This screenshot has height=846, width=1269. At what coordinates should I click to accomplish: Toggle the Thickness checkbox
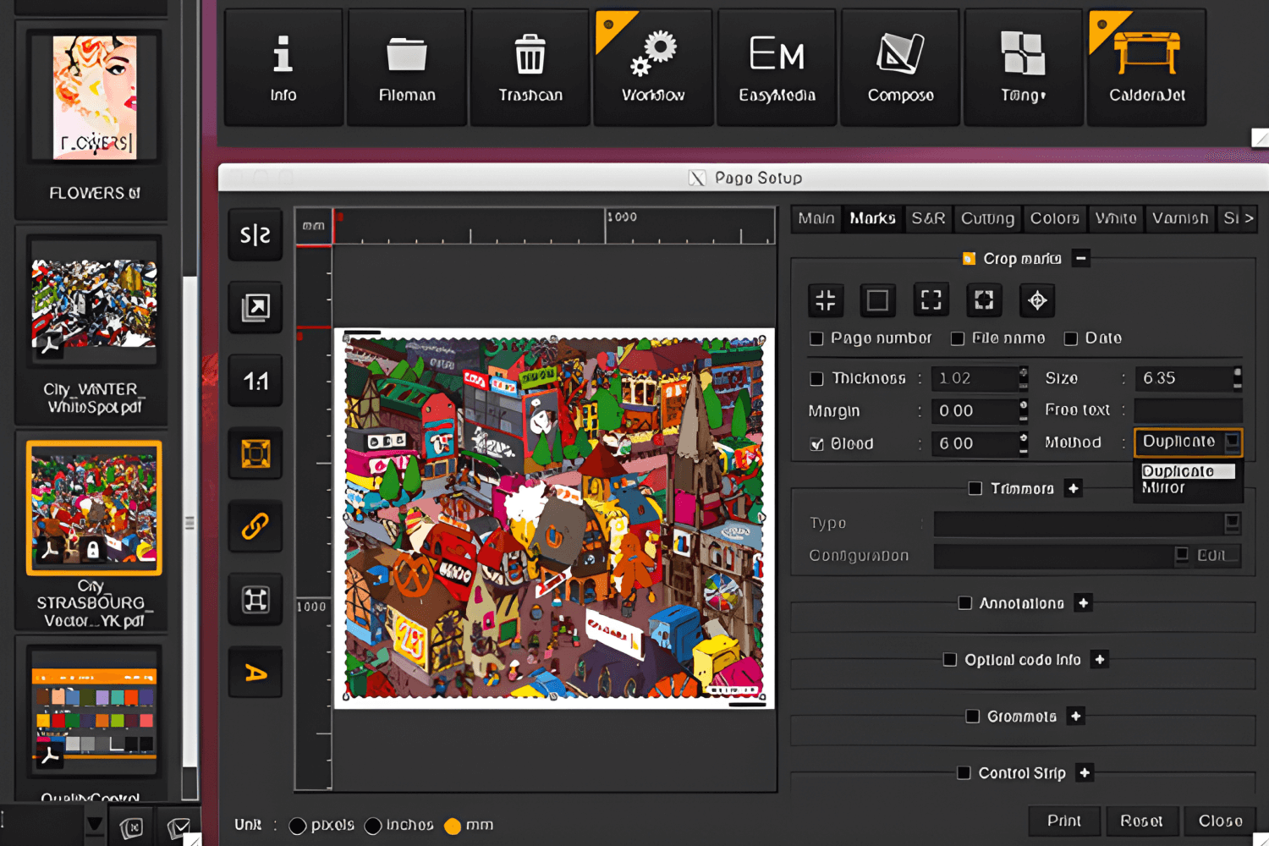[816, 378]
